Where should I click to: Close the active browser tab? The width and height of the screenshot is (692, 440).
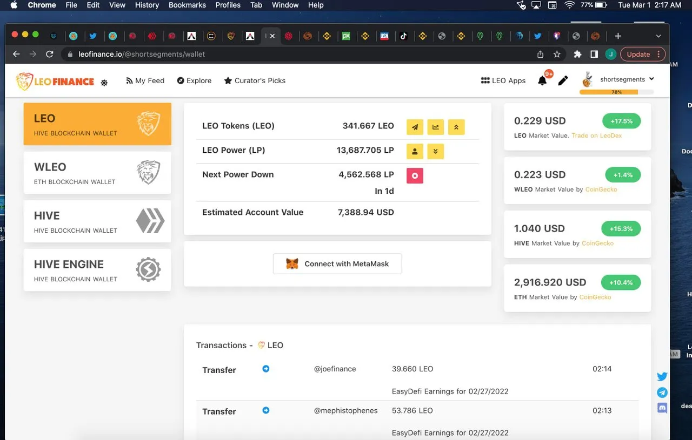(272, 36)
